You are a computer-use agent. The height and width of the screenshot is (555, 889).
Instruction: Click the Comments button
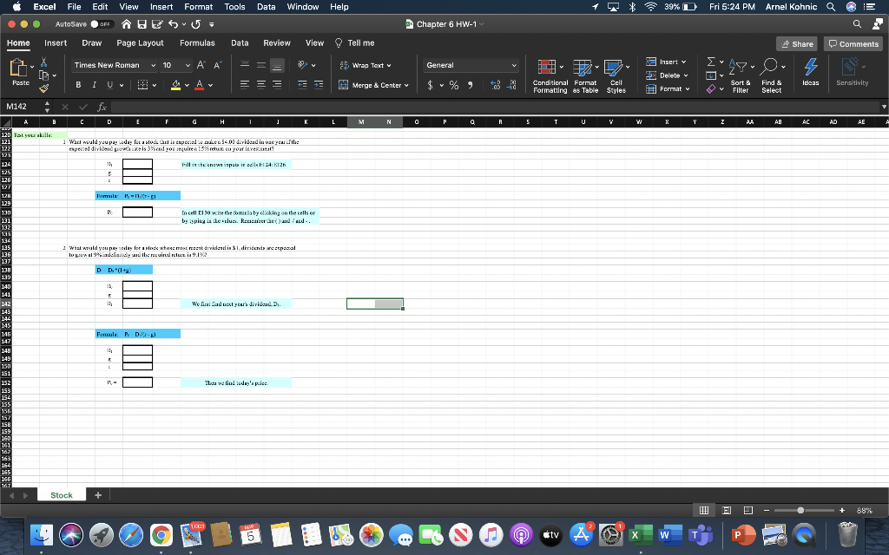(x=853, y=42)
